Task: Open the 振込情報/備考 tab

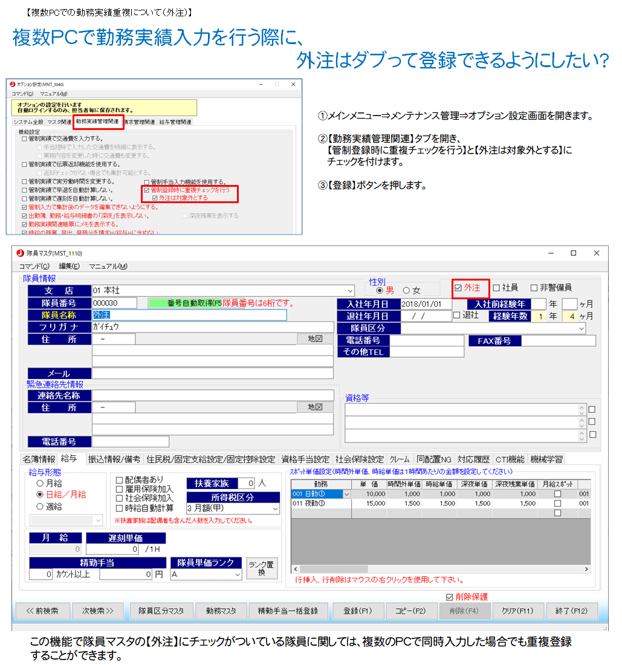Action: point(114,459)
